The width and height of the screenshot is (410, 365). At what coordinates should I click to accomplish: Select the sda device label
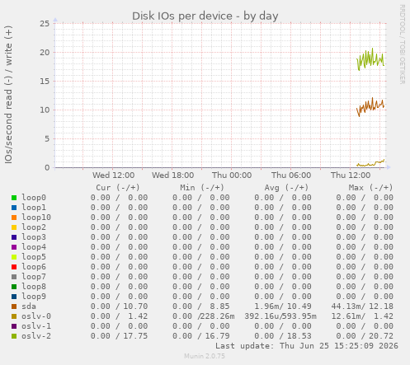(x=29, y=307)
